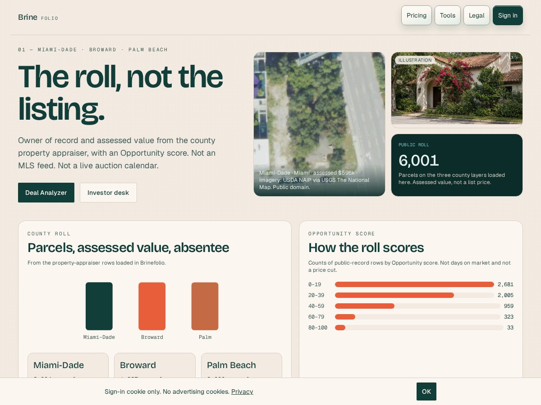
Task: Select the 2,005 count value
Action: 505,295
